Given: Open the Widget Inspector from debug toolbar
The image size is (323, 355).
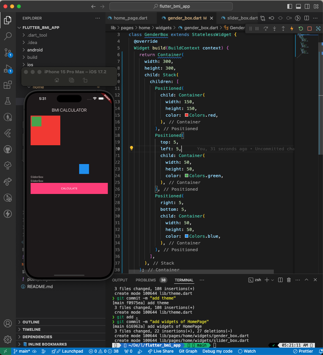Looking at the screenshot, I should 318,29.
